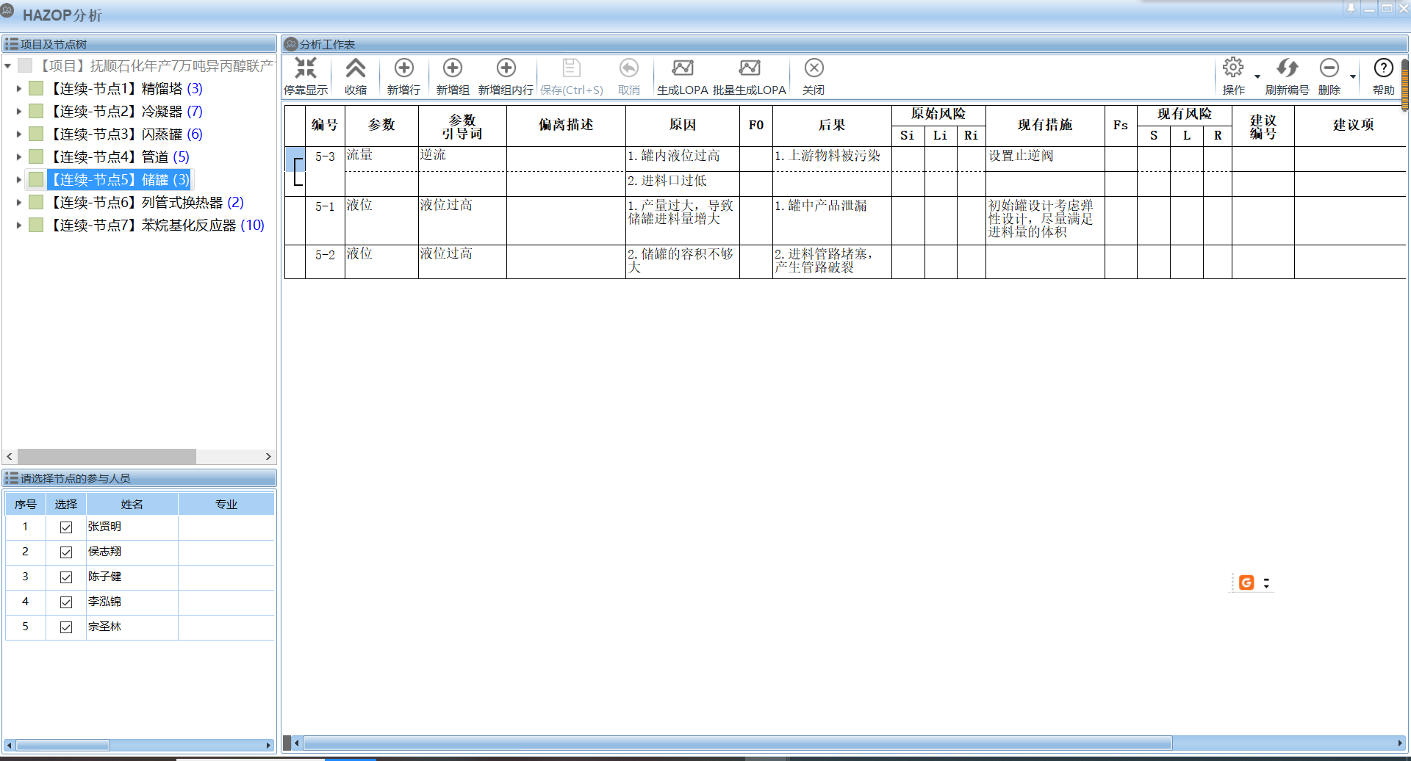Image resolution: width=1411 pixels, height=761 pixels.
Task: Click cell 1. 罐中产品泄漏
Action: pos(832,220)
